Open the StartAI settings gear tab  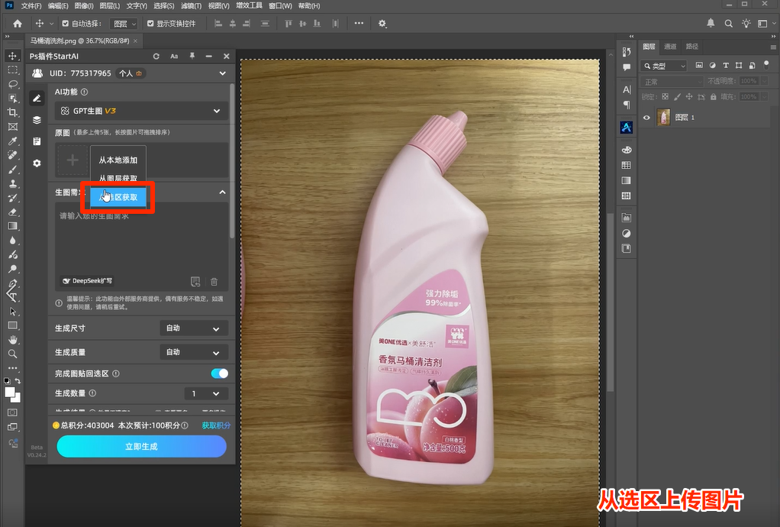37,163
